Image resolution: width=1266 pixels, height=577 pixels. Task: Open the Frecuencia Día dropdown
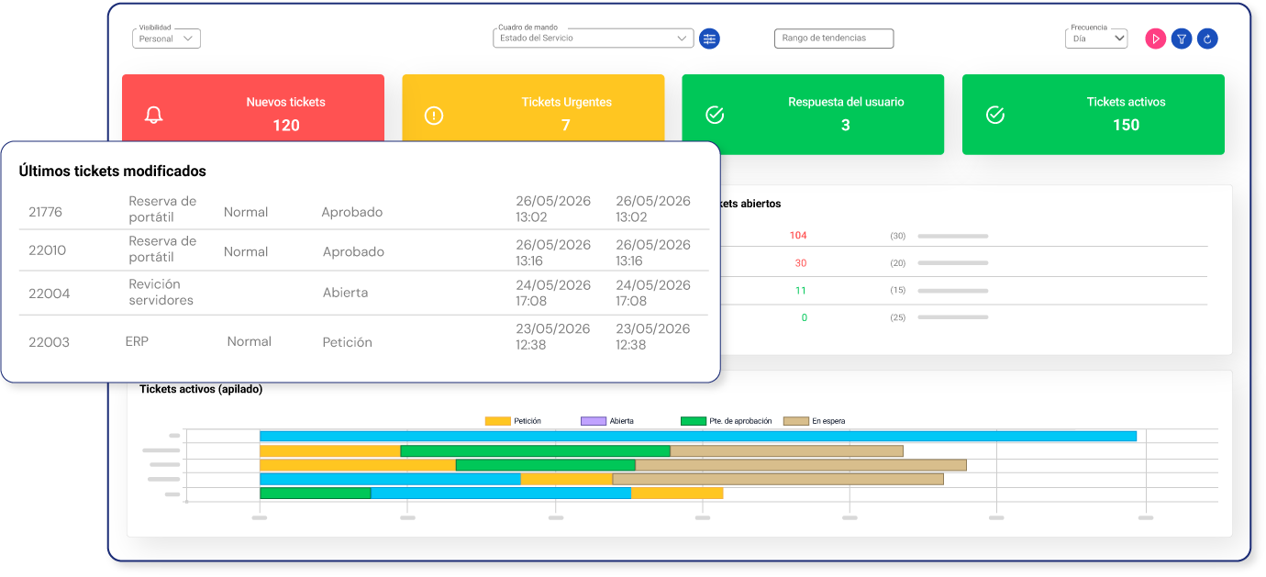click(x=1096, y=39)
